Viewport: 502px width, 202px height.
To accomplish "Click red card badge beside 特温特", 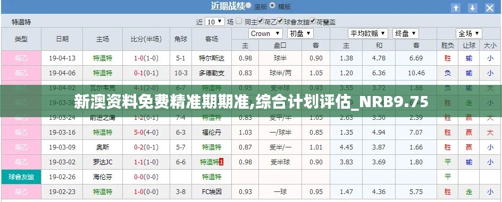I will [x=221, y=162].
